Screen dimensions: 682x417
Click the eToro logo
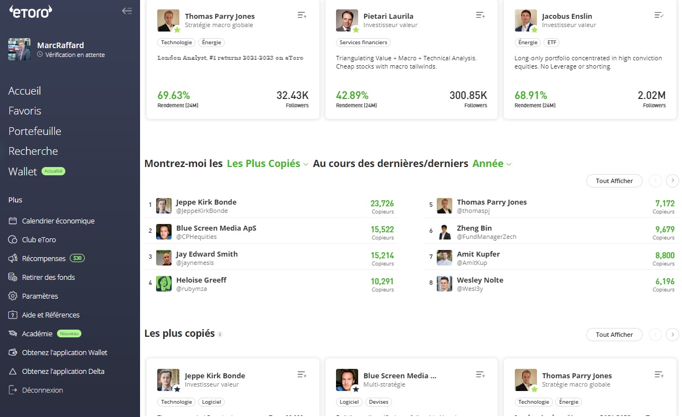[30, 11]
